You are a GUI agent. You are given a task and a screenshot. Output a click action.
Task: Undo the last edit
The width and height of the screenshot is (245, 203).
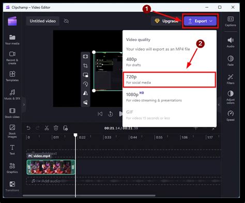28,128
